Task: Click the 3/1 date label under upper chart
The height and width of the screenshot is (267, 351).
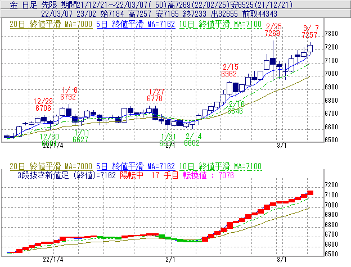Action: coord(282,146)
